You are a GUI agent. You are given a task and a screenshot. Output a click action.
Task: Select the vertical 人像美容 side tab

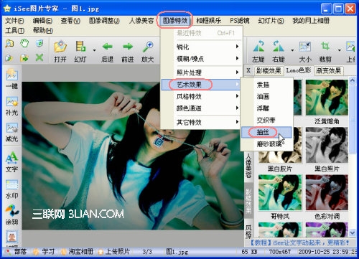coord(248,166)
